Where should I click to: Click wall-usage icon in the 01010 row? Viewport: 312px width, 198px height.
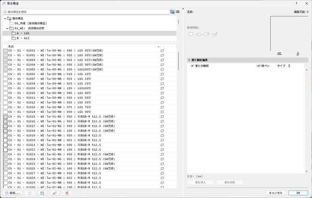point(162,93)
